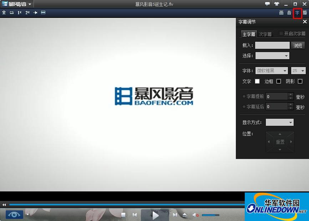Click the 字幕提前 milliseconds field
The image size is (309, 221).
pyautogui.click(x=277, y=97)
